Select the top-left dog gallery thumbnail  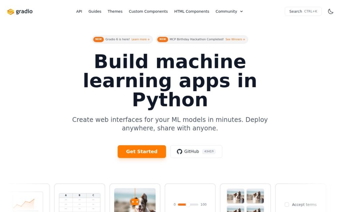[235, 196]
